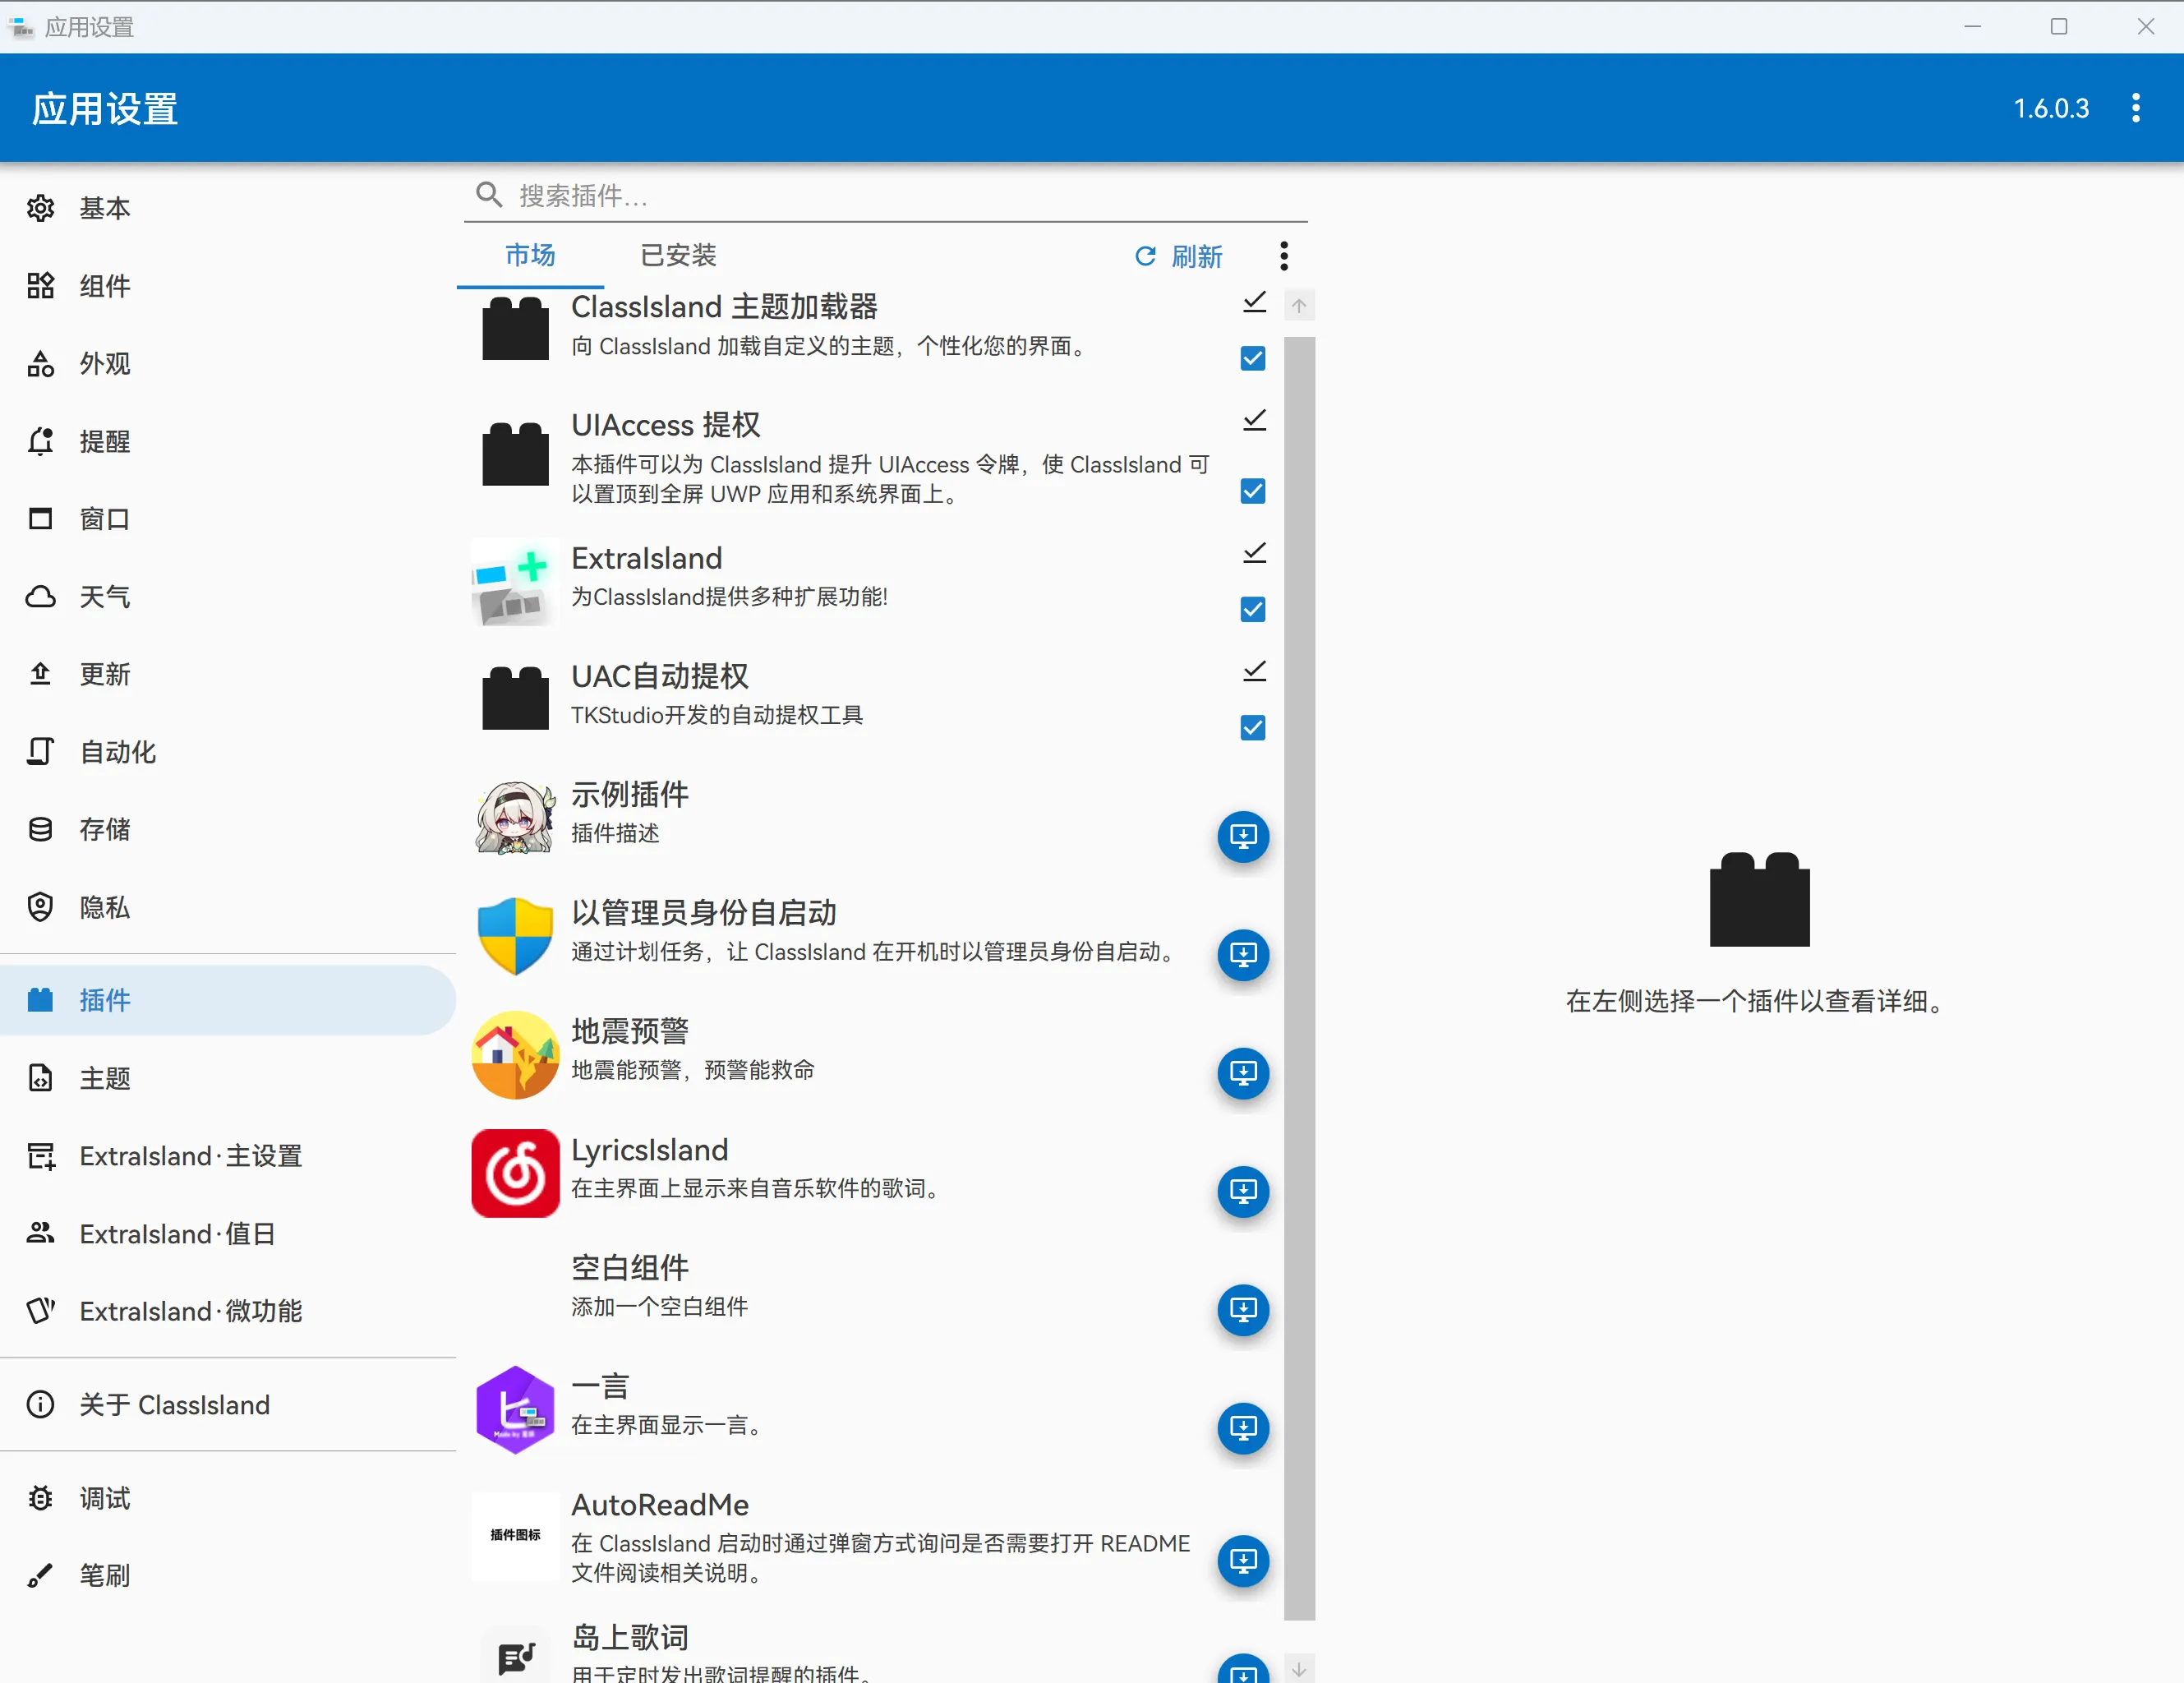This screenshot has width=2184, height=1683.
Task: Toggle ExtraIsland plugin checkbox
Action: tap(1253, 610)
